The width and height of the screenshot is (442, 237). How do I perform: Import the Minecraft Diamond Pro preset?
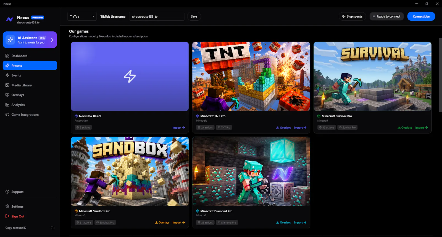pos(300,222)
